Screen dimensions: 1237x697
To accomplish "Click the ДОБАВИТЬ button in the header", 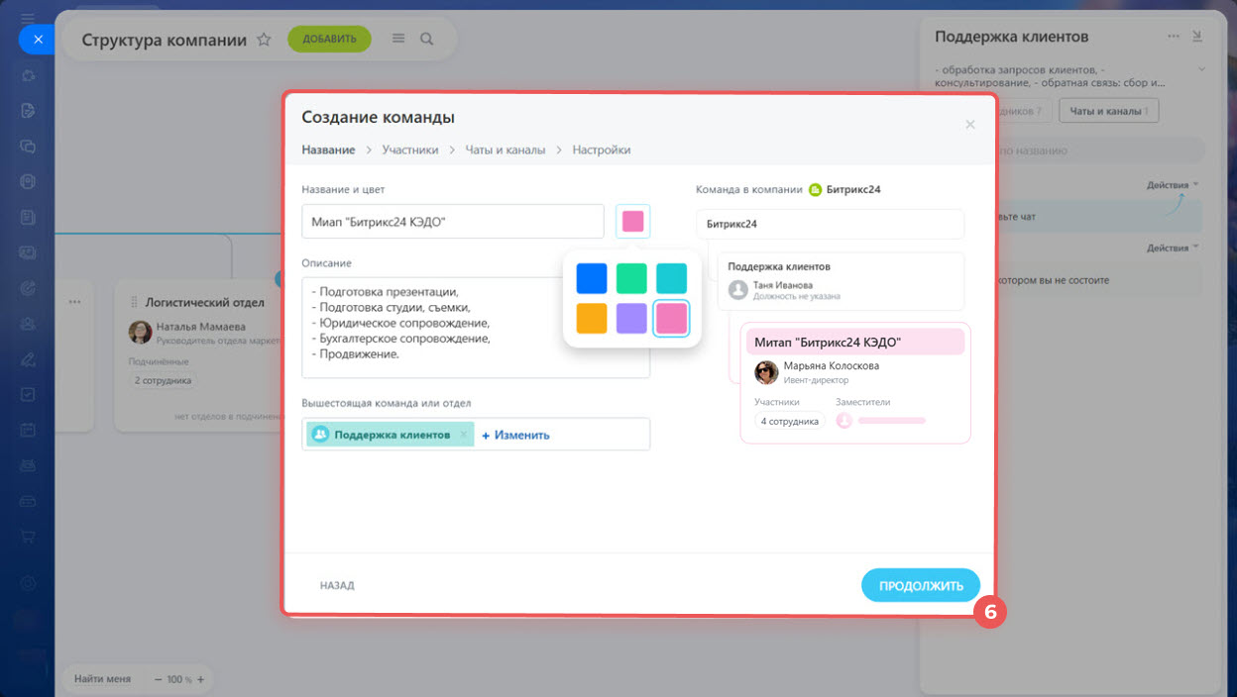I will point(329,40).
